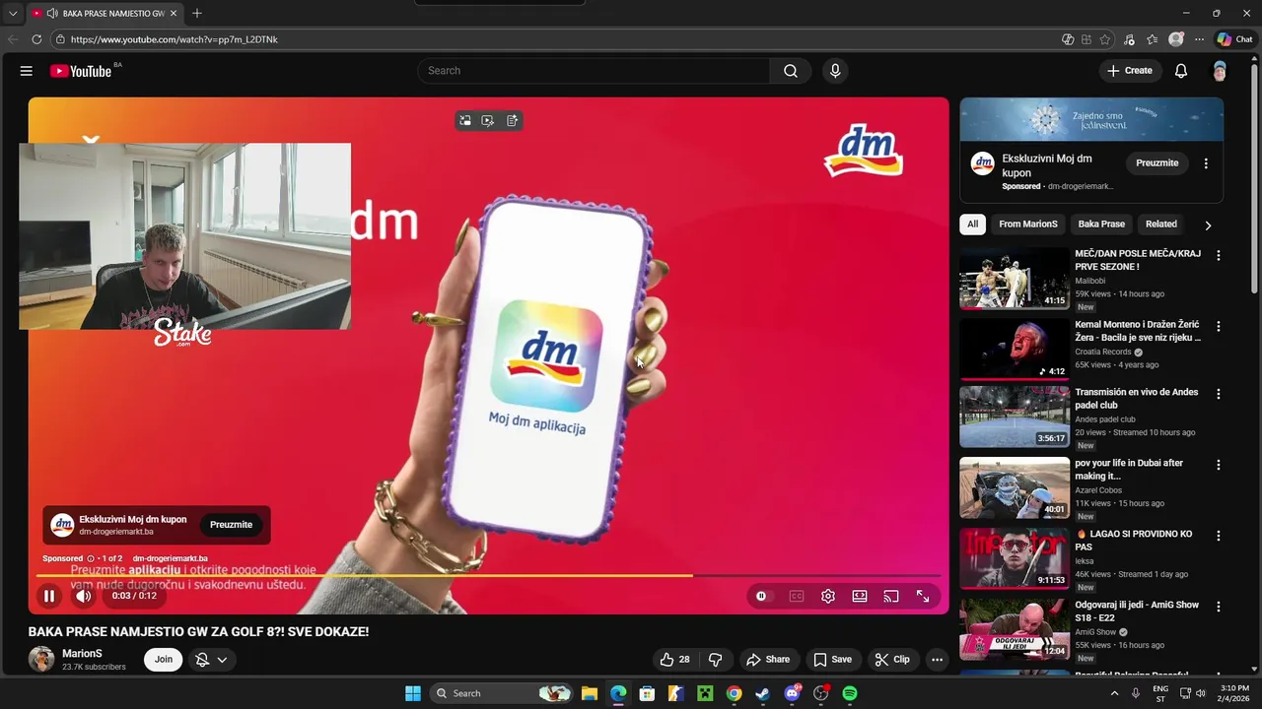Open YouTube notifications bell
Viewport: 1262px width, 709px height.
pos(1181,71)
